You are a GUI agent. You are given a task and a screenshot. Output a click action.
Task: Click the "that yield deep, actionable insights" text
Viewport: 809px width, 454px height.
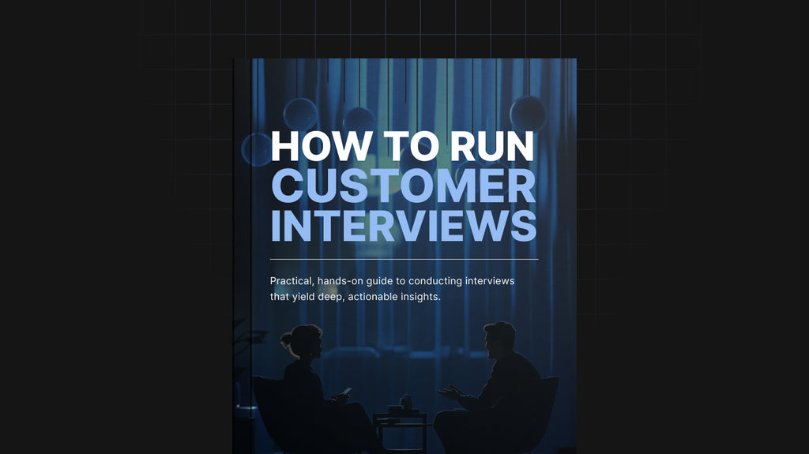pyautogui.click(x=355, y=298)
